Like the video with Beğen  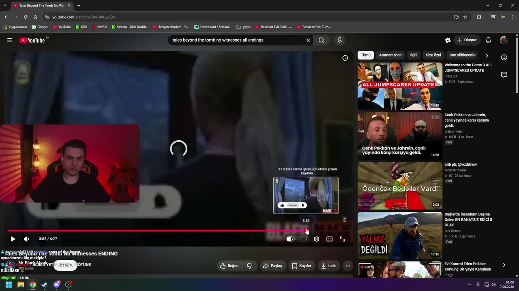coord(229,266)
